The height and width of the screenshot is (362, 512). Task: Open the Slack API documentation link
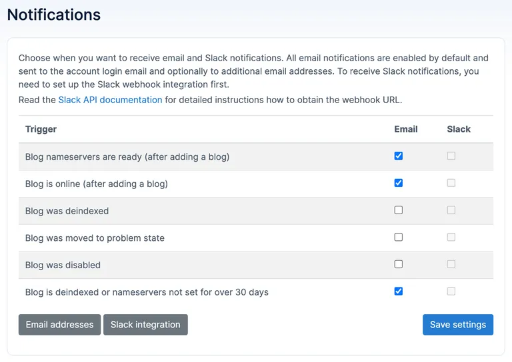(x=110, y=100)
